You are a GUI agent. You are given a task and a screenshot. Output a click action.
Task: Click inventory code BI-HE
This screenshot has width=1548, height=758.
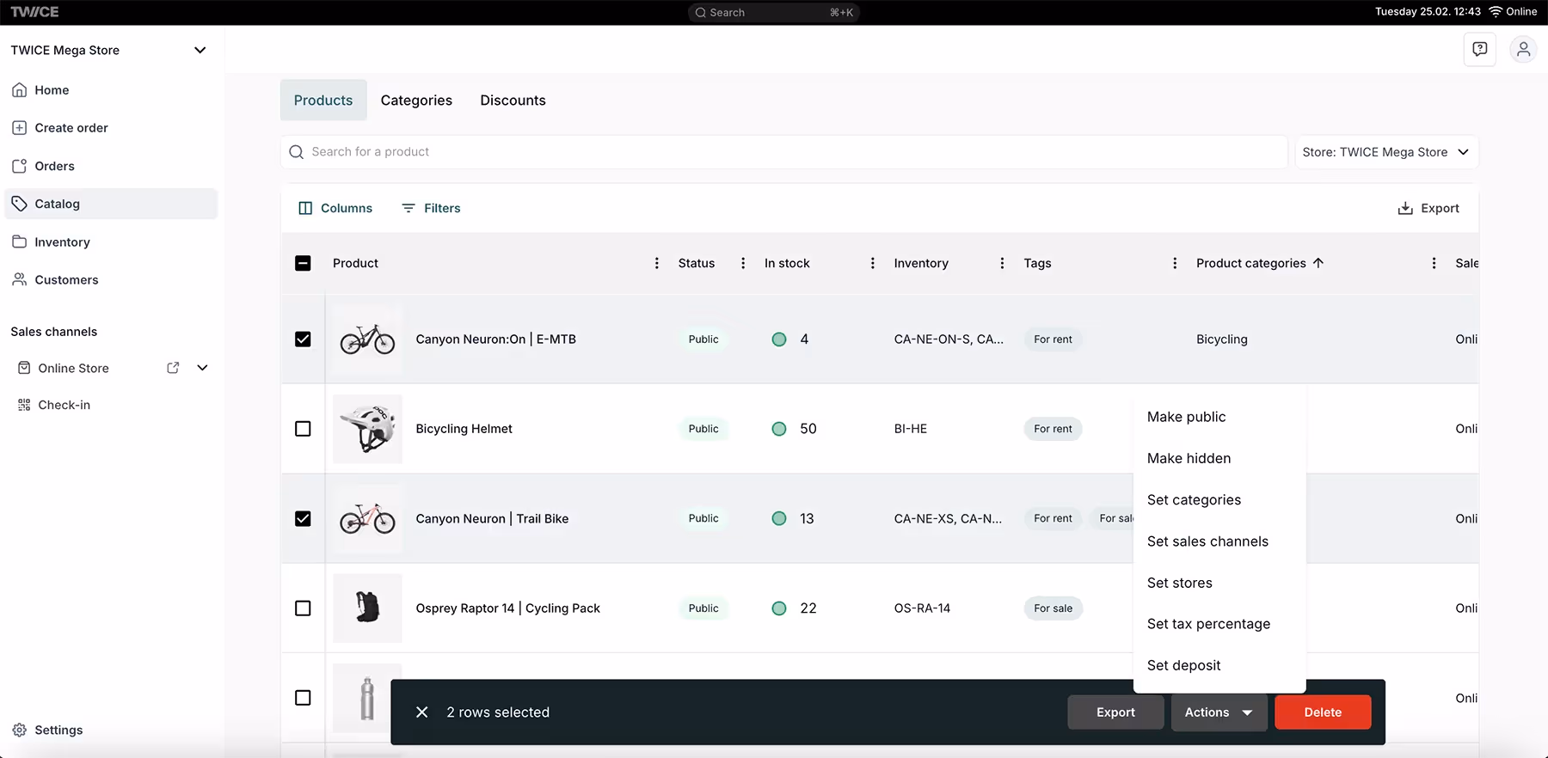click(x=911, y=429)
